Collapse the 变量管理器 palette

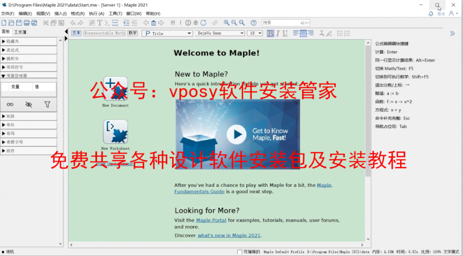[x=28, y=75]
